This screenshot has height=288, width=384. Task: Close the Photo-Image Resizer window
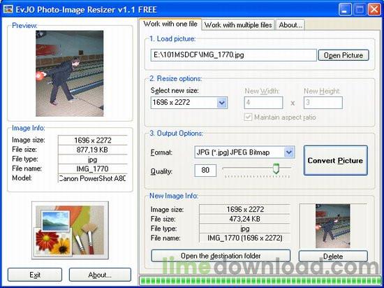(374, 10)
